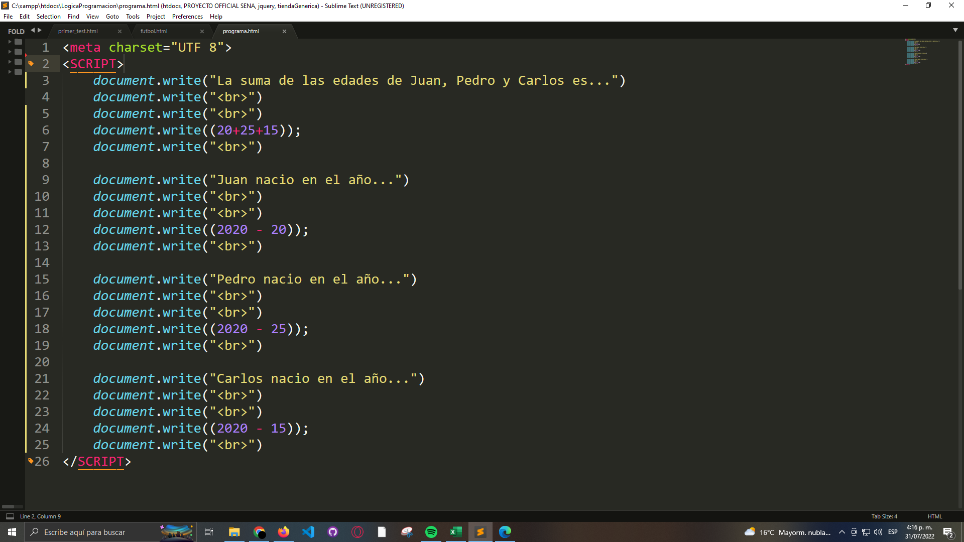Open File Explorer from the taskbar
The image size is (964, 542).
tap(234, 532)
